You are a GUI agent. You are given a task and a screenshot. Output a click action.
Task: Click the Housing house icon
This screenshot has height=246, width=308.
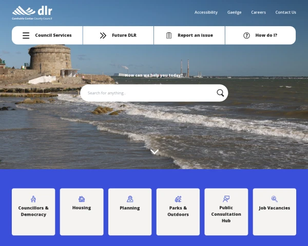point(82,199)
